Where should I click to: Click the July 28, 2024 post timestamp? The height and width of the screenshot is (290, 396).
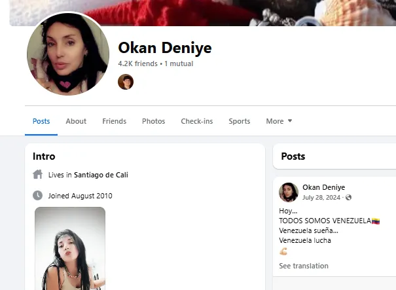[321, 198]
